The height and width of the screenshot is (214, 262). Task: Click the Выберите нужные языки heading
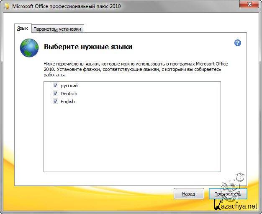pyautogui.click(x=88, y=47)
